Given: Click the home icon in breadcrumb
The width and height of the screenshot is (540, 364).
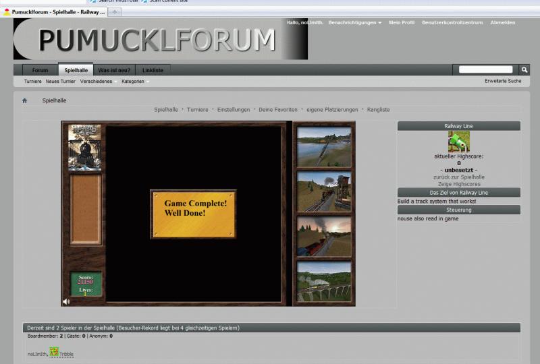Looking at the screenshot, I should [x=24, y=100].
